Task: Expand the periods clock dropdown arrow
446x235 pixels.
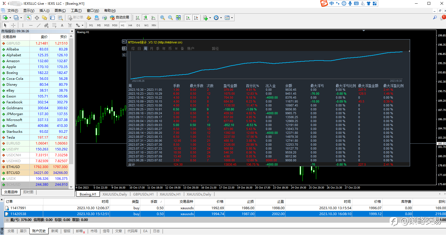Action: (x=221, y=18)
